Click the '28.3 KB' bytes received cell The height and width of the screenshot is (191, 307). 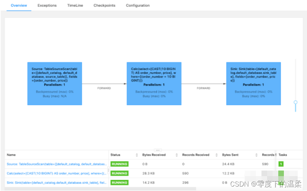(148, 173)
